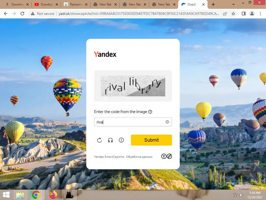Open a new browser tab with plus button
Image resolution: width=266 pixels, height=200 pixels.
(x=213, y=5)
